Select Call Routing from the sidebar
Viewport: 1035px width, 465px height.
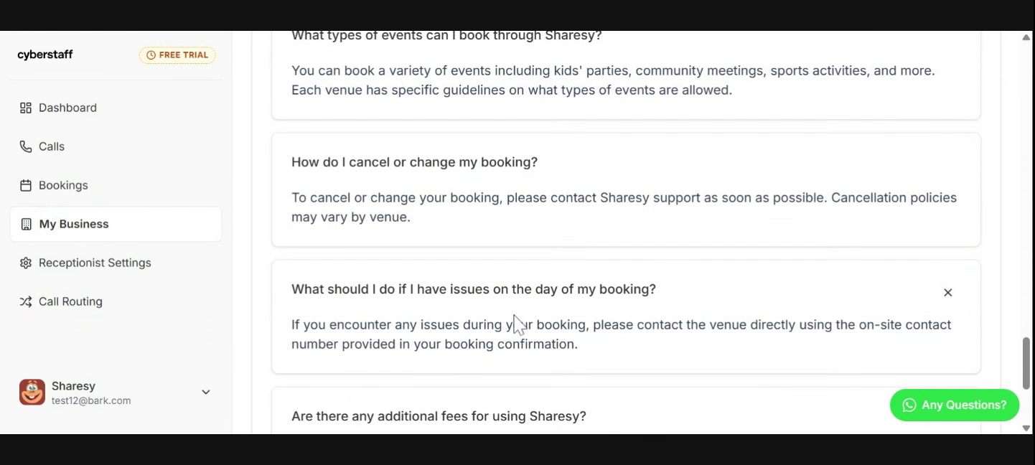pyautogui.click(x=70, y=301)
